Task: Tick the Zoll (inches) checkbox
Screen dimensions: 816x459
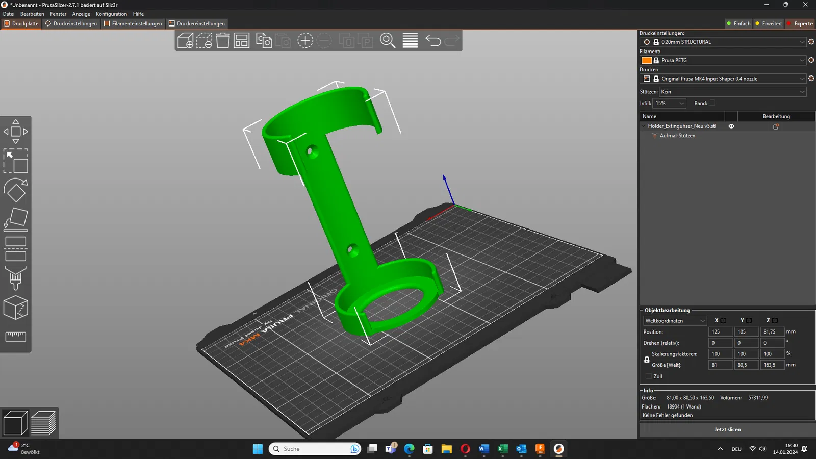Action: point(649,376)
